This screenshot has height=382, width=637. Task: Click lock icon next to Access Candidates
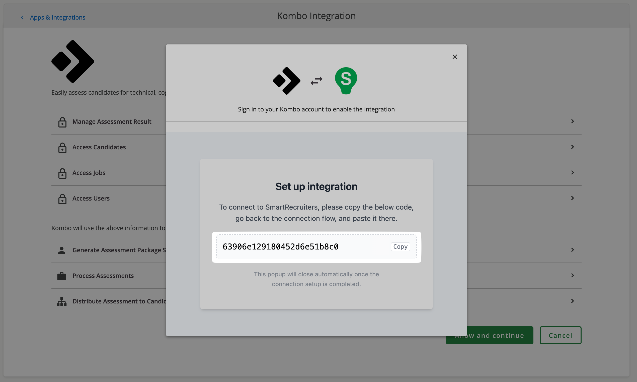pyautogui.click(x=62, y=148)
